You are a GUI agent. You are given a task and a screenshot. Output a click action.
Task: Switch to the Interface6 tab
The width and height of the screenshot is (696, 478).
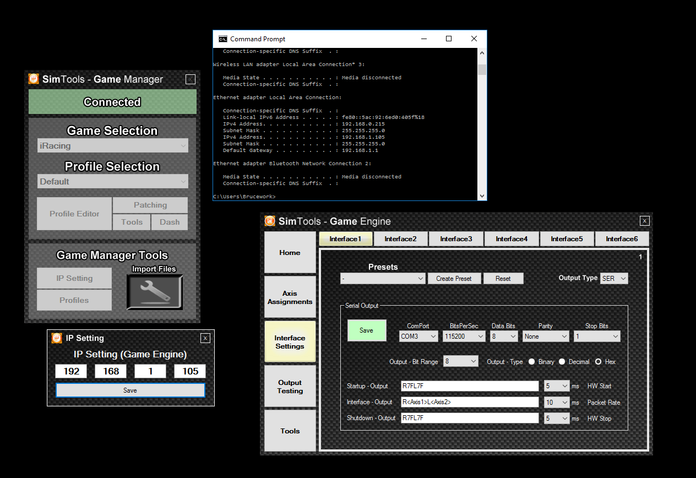(x=622, y=239)
